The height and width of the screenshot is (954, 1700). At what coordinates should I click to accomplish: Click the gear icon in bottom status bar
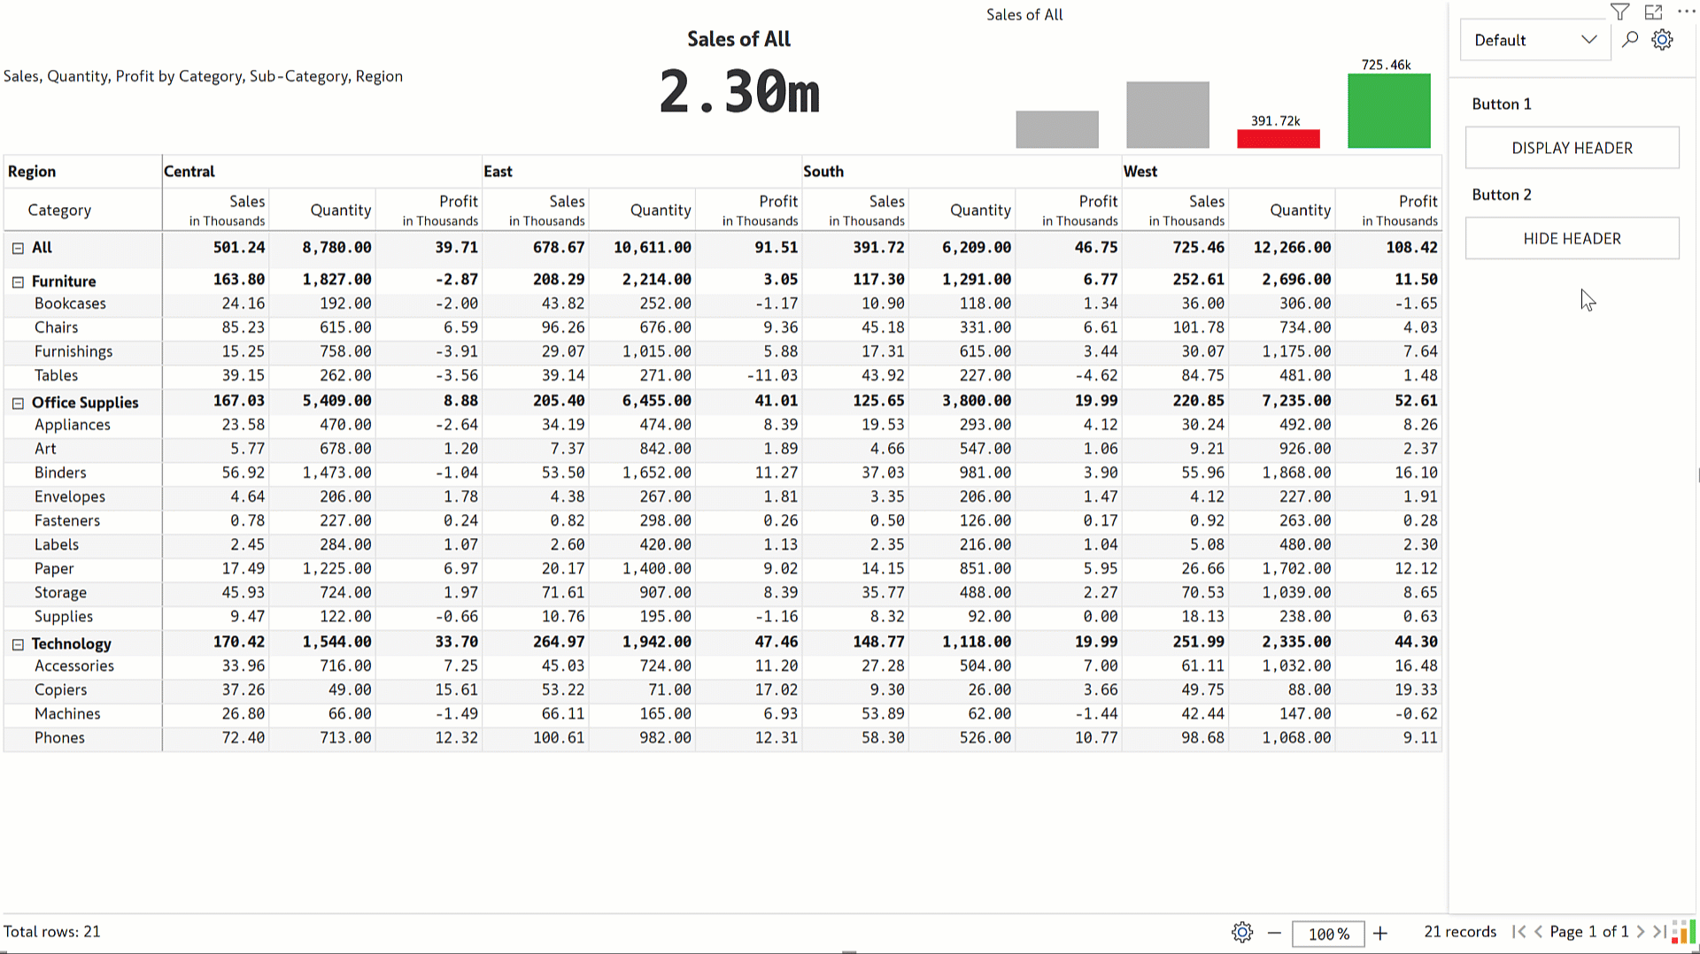1242,932
